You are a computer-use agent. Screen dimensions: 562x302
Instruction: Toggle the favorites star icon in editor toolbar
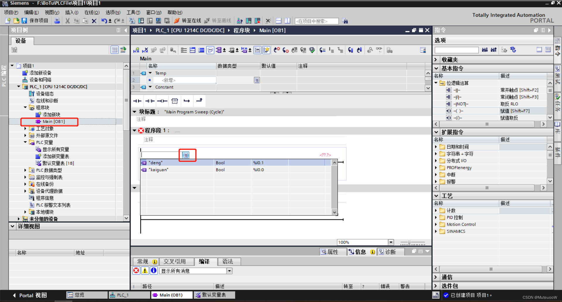[266, 50]
